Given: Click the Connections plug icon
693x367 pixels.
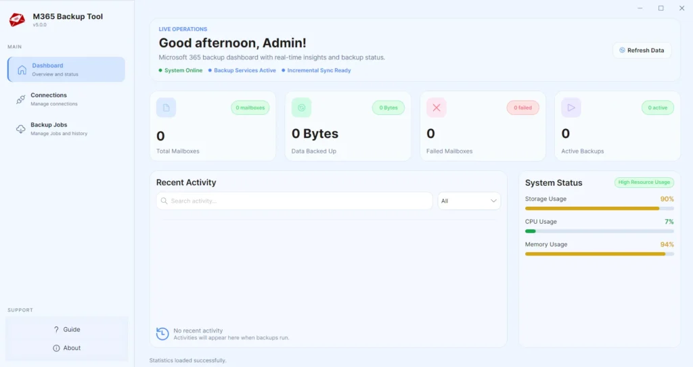Looking at the screenshot, I should tap(21, 99).
